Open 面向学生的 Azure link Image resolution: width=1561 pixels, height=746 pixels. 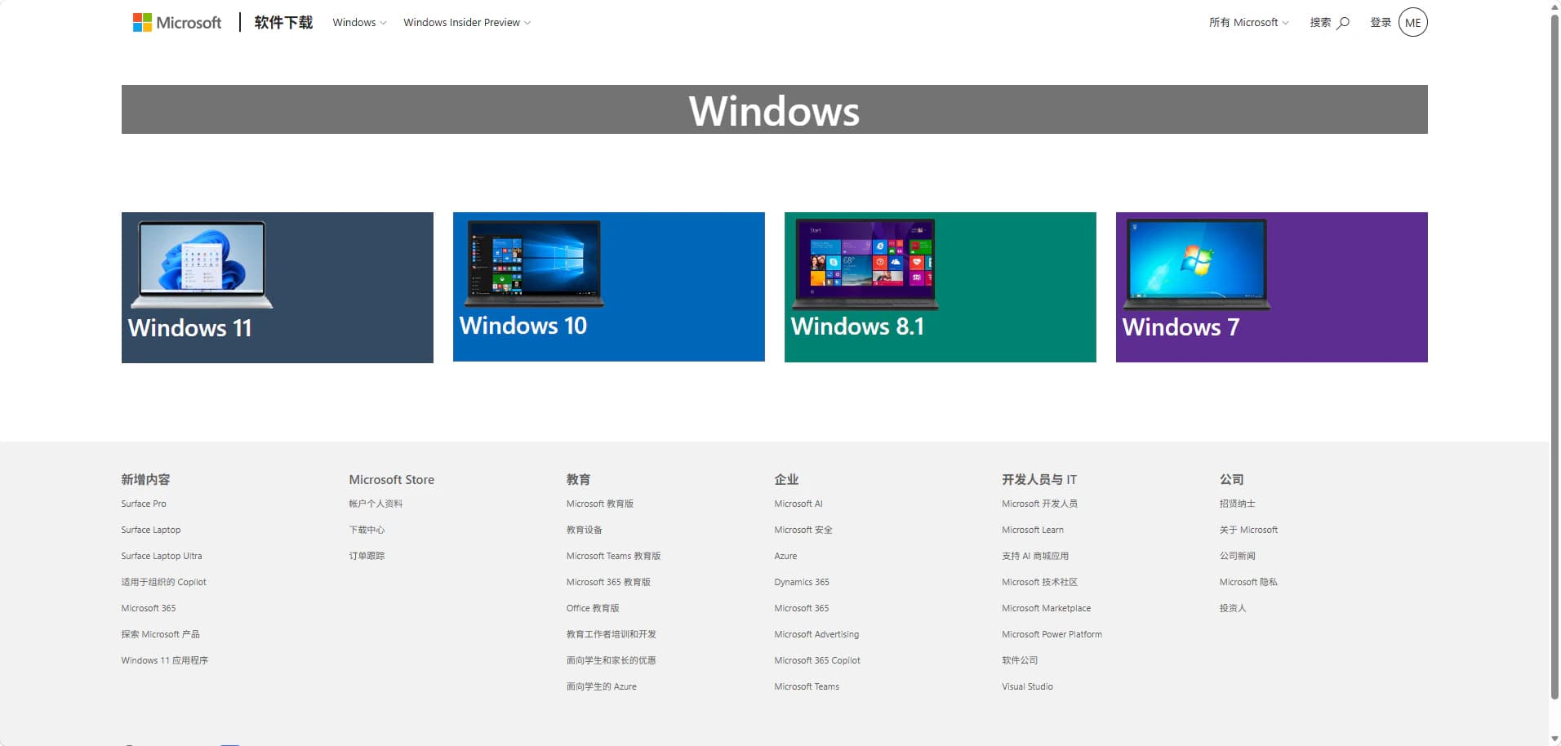pos(602,686)
